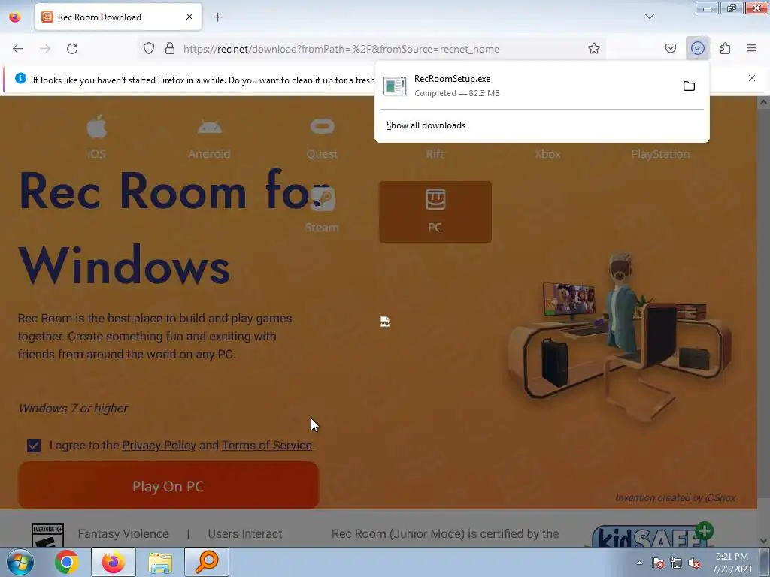Select the Rift platform option
Viewport: 770px width, 577px height.
pos(435,153)
